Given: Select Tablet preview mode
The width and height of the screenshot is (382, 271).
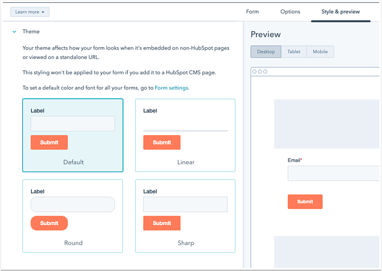Looking at the screenshot, I should pos(294,52).
